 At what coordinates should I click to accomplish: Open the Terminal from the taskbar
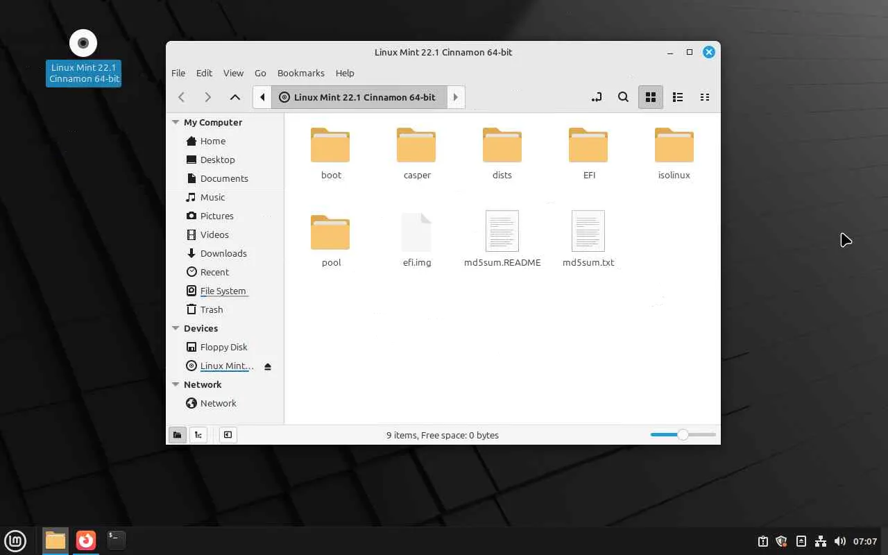tap(116, 540)
